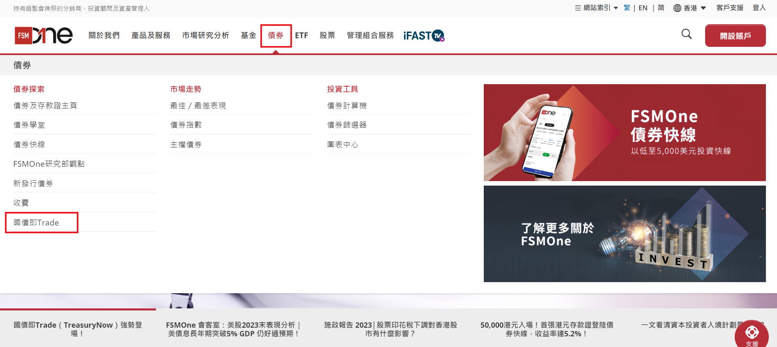Open 客戶支援 link

730,8
